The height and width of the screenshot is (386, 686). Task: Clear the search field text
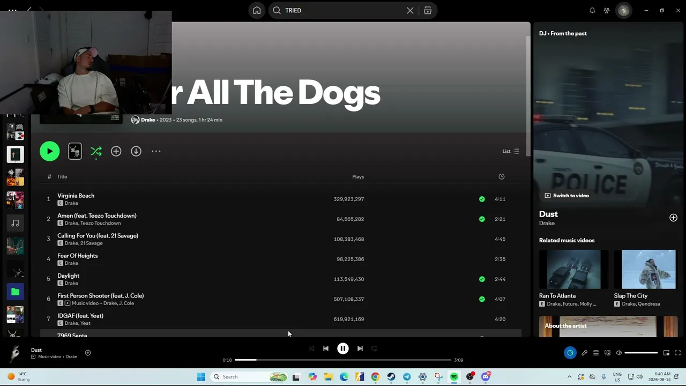click(x=410, y=10)
